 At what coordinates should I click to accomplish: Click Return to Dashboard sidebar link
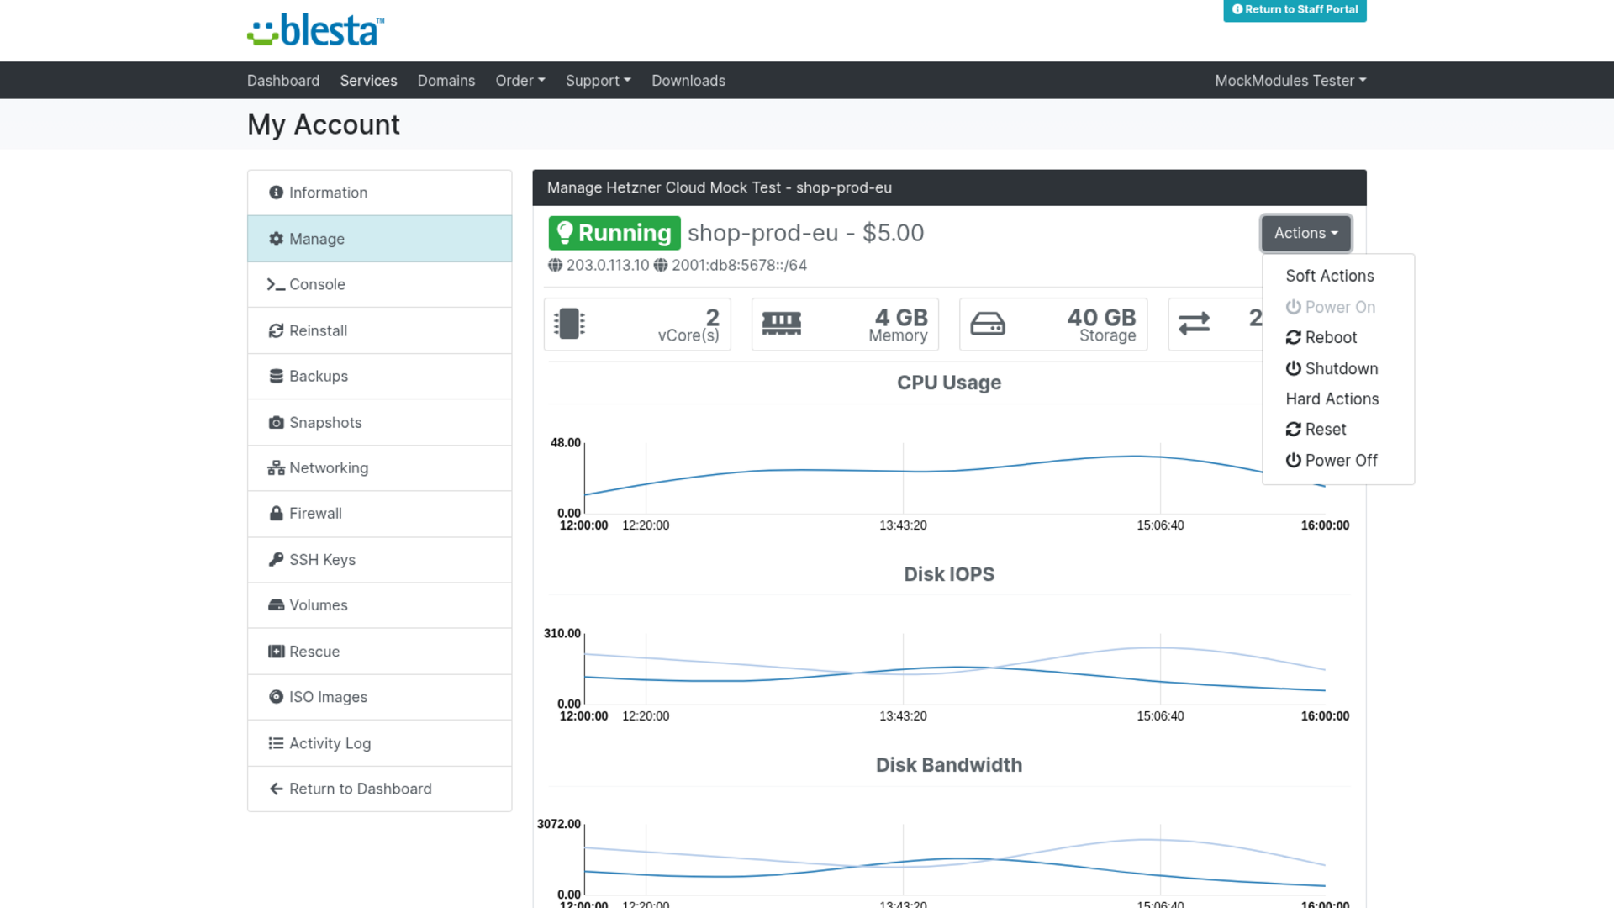tap(380, 789)
